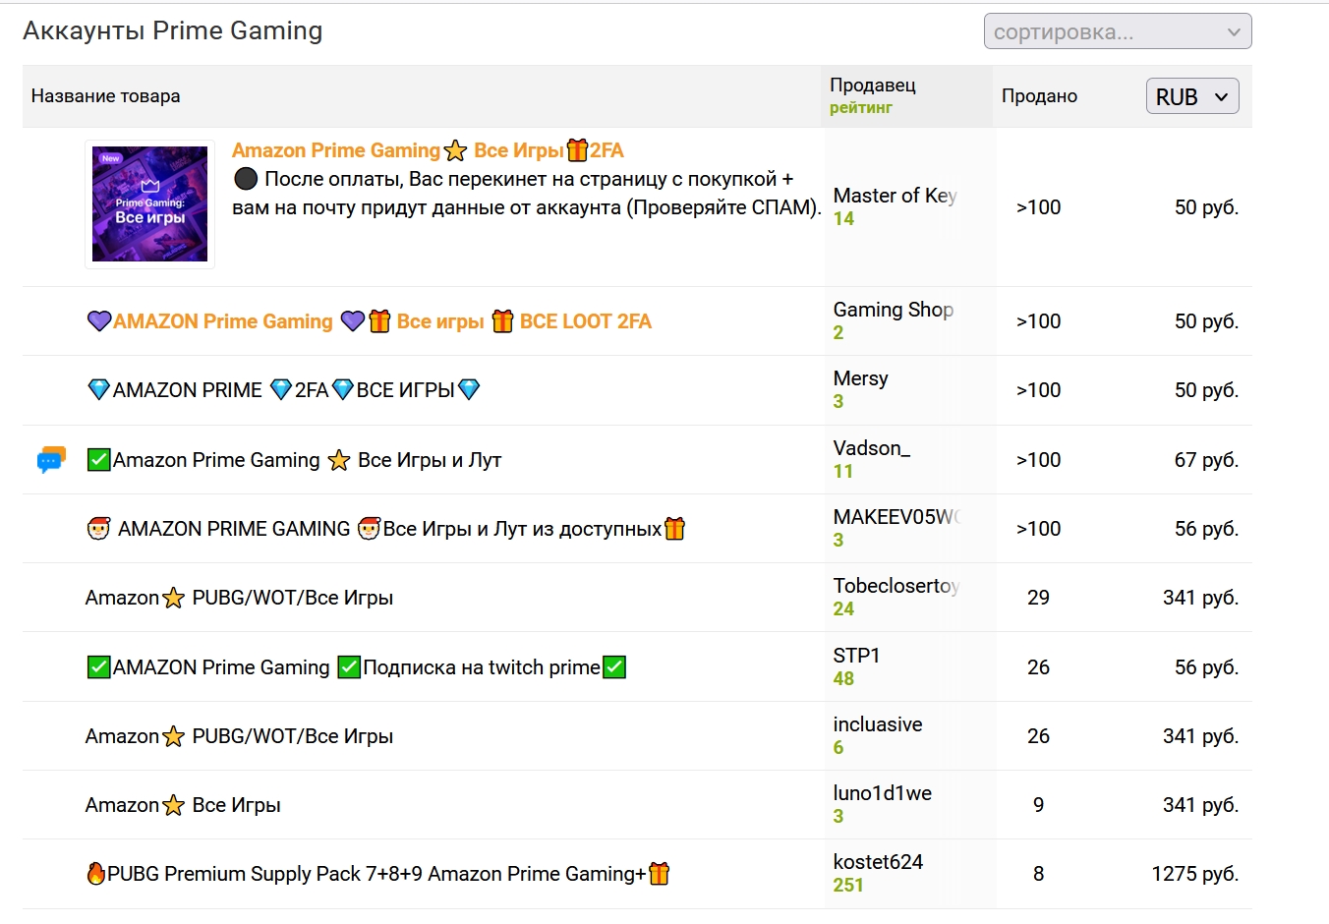Viewport: 1329px width, 924px height.
Task: Click the star icon in Master of Key listing title
Action: tap(455, 150)
